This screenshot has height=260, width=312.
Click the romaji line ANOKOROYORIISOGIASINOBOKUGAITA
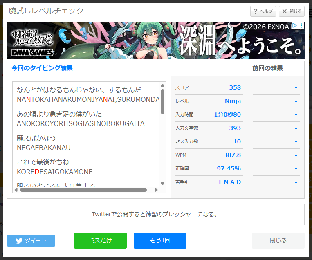coord(81,124)
